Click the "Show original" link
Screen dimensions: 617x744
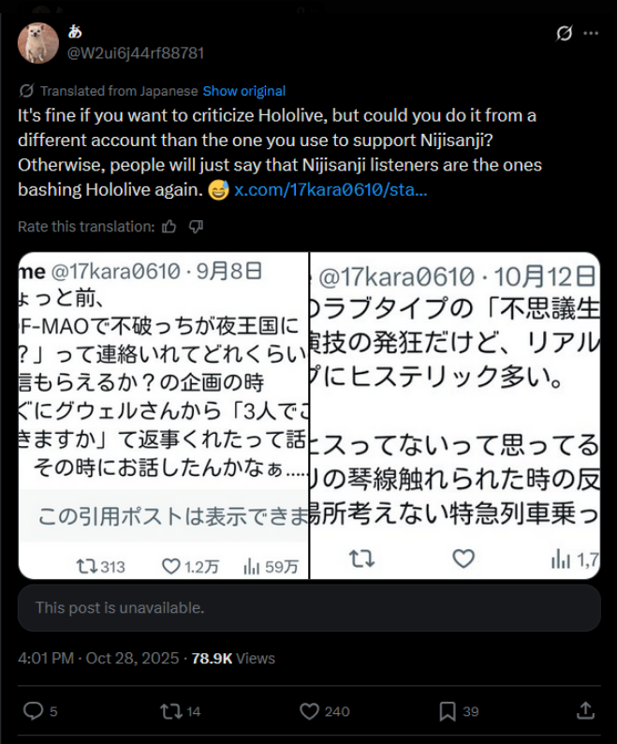pyautogui.click(x=243, y=91)
